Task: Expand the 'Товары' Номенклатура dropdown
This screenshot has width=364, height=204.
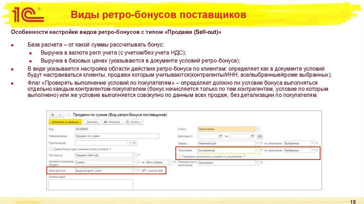Action: [x=257, y=144]
